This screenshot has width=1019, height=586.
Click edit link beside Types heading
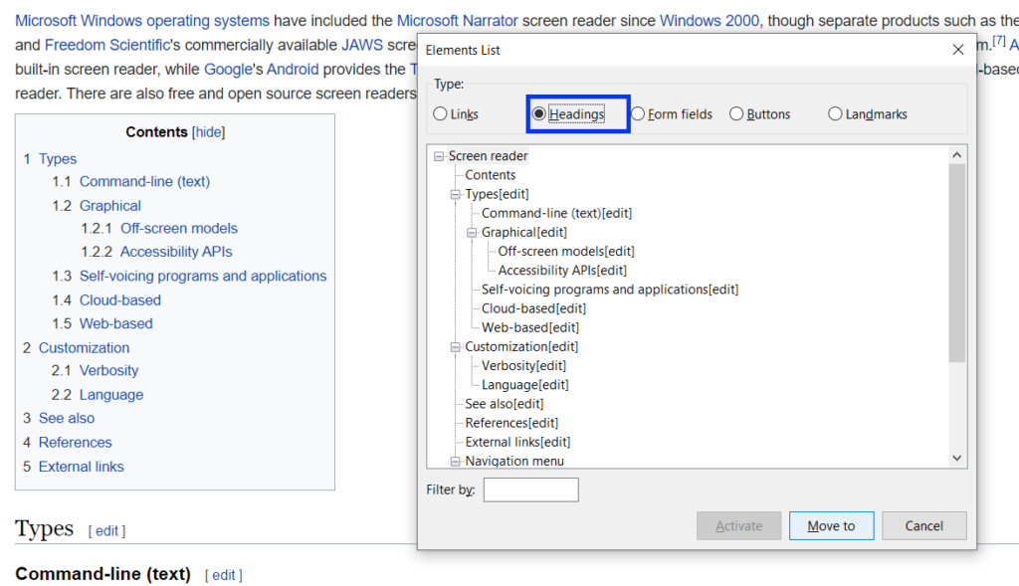[x=106, y=531]
